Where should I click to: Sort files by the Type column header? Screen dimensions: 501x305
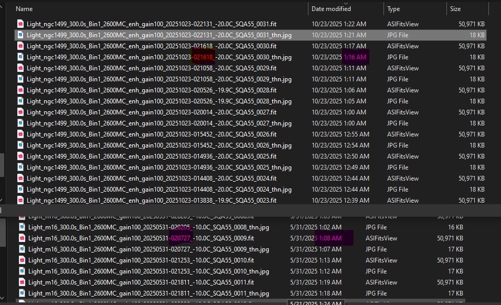pos(393,9)
